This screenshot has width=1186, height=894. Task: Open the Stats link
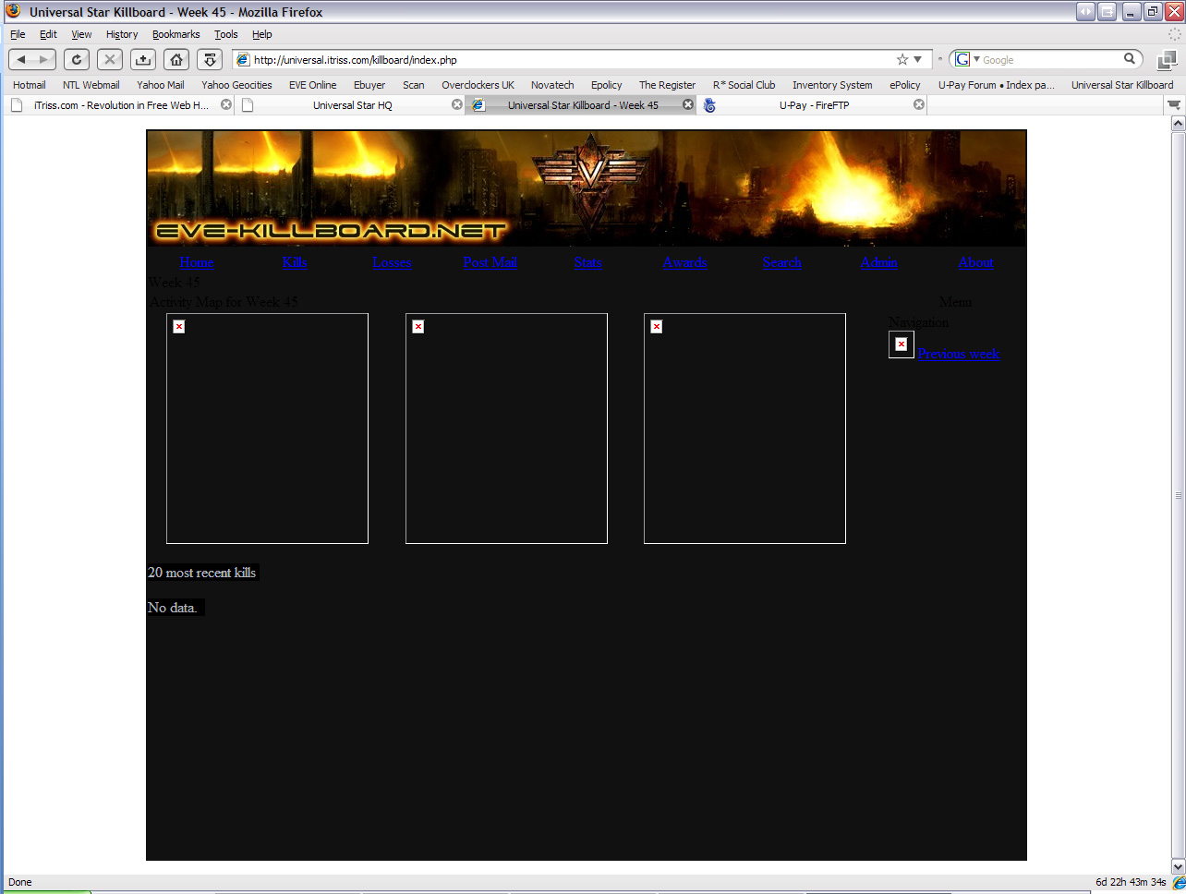pos(587,262)
